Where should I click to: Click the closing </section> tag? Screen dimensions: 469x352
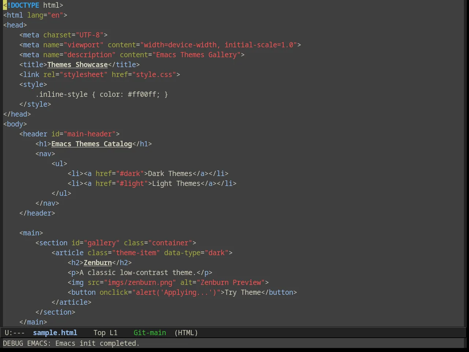point(55,312)
